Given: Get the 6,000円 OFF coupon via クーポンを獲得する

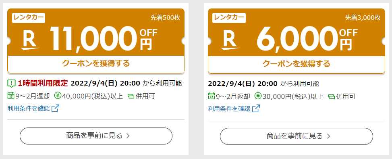Looking at the screenshot, I should click(x=297, y=64).
